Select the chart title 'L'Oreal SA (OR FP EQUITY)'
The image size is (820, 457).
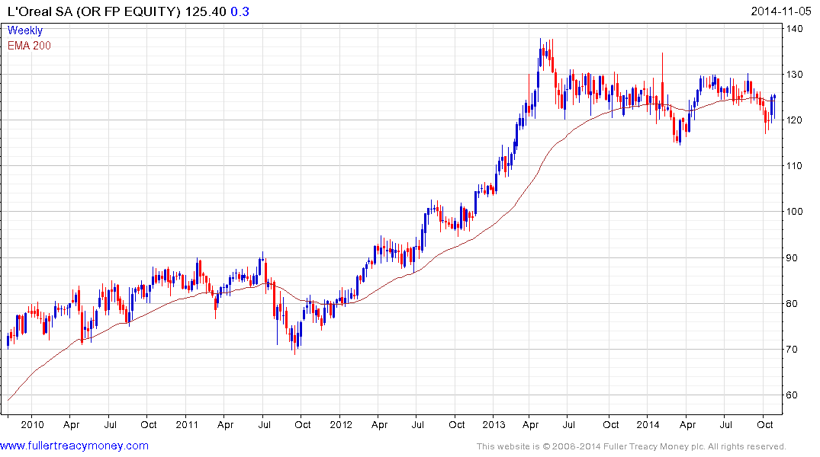(x=94, y=11)
